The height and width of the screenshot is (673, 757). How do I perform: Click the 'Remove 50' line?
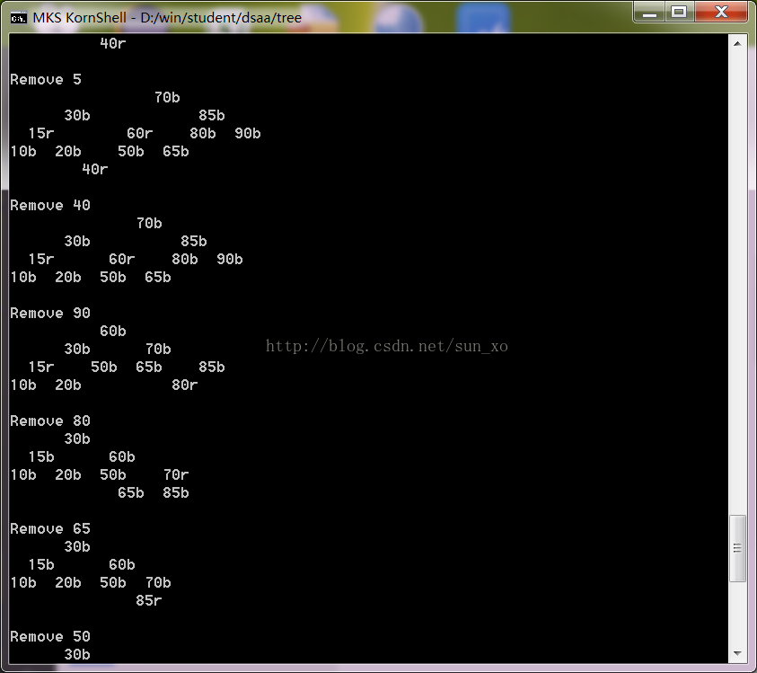coord(50,636)
